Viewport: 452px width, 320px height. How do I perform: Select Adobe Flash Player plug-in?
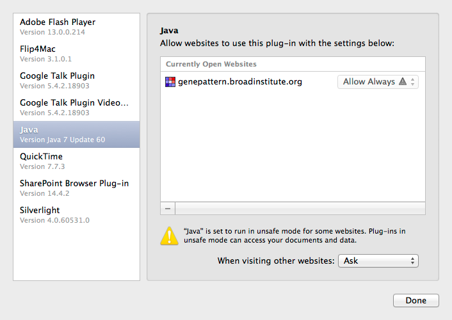coord(76,27)
